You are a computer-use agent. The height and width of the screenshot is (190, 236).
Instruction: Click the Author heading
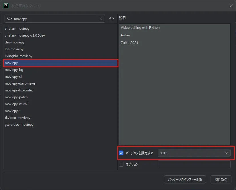125,35
